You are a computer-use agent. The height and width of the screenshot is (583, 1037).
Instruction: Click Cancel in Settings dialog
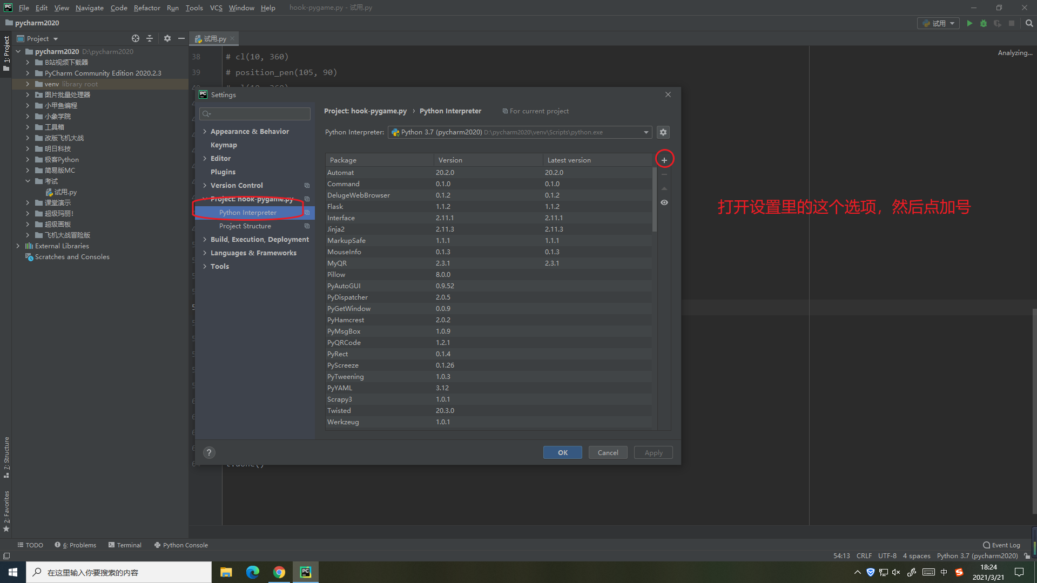click(x=608, y=452)
